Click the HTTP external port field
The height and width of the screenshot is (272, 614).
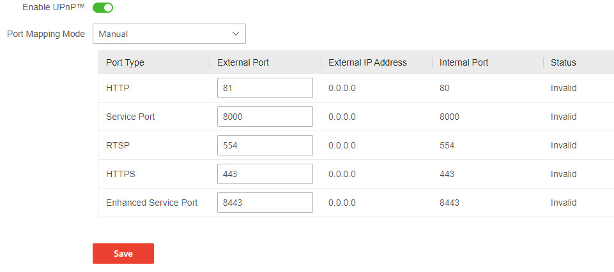(x=265, y=88)
